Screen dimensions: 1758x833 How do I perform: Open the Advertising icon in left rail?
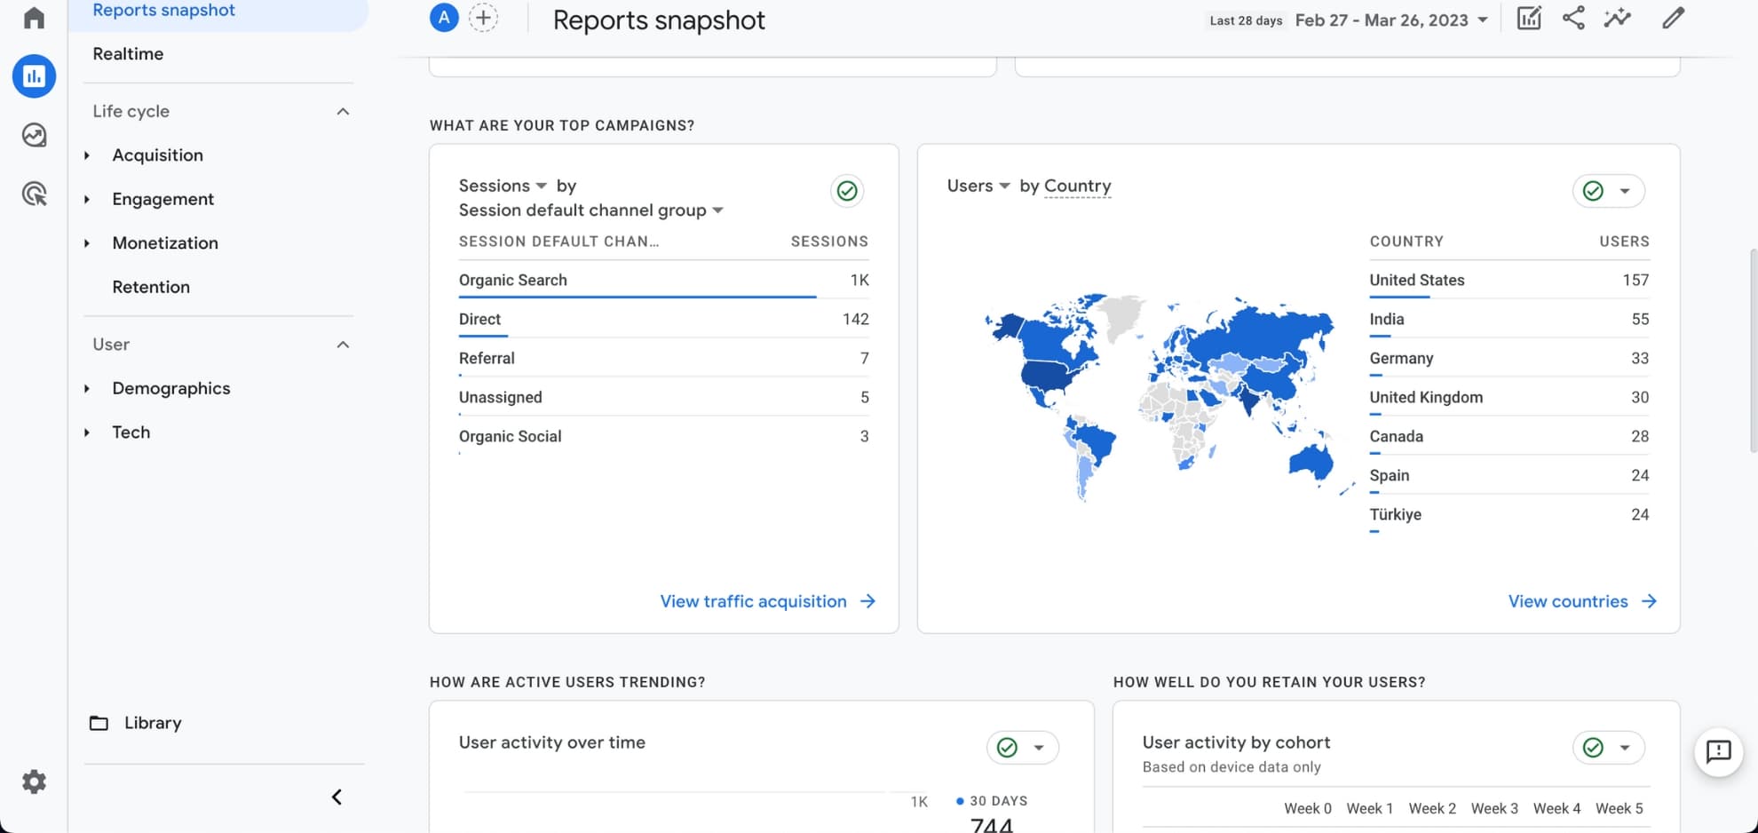point(34,194)
